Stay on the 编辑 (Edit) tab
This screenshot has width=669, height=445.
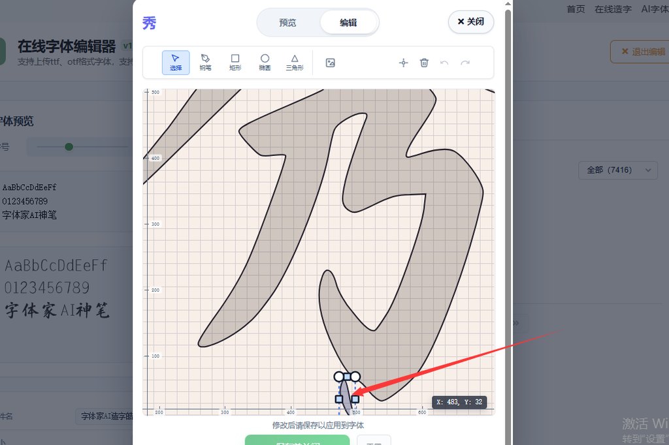[x=348, y=22]
